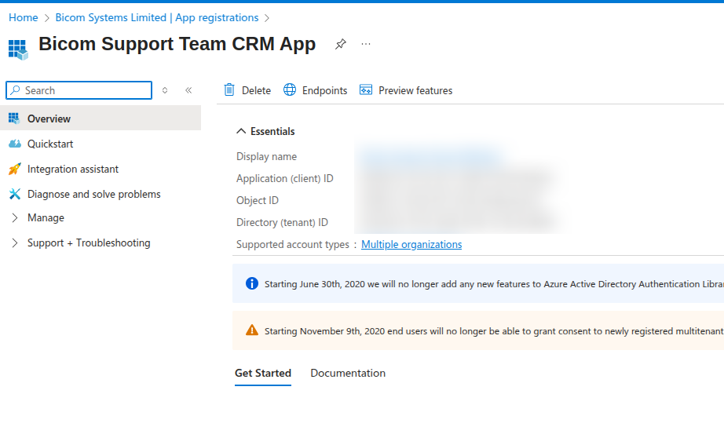This screenshot has width=724, height=445.
Task: Select the Overview menu item
Action: pyautogui.click(x=101, y=119)
